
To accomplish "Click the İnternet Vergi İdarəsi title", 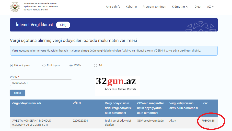I will point(34,25).
